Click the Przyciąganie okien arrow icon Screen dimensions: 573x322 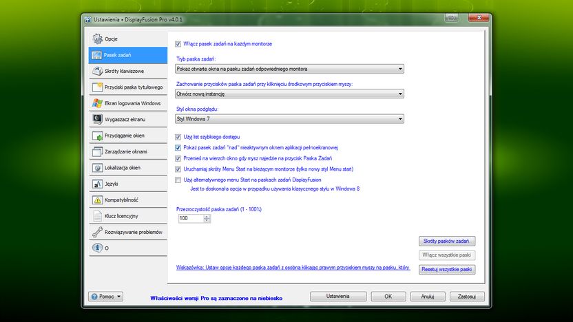coord(97,136)
